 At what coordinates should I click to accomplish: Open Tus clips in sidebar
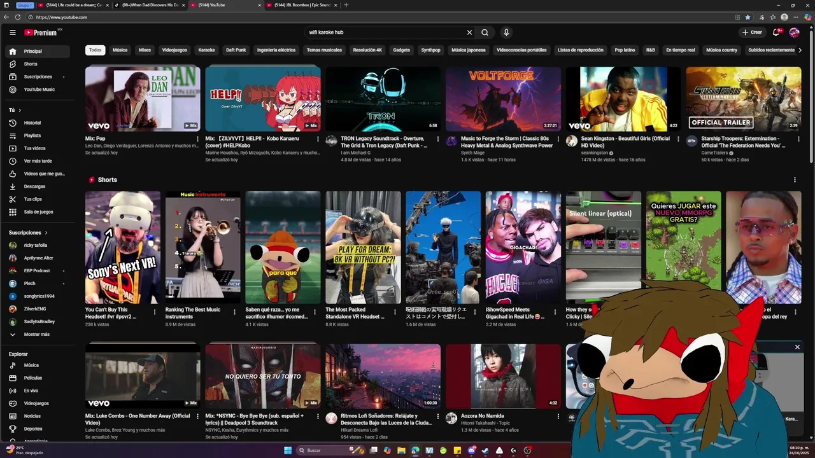(x=38, y=199)
